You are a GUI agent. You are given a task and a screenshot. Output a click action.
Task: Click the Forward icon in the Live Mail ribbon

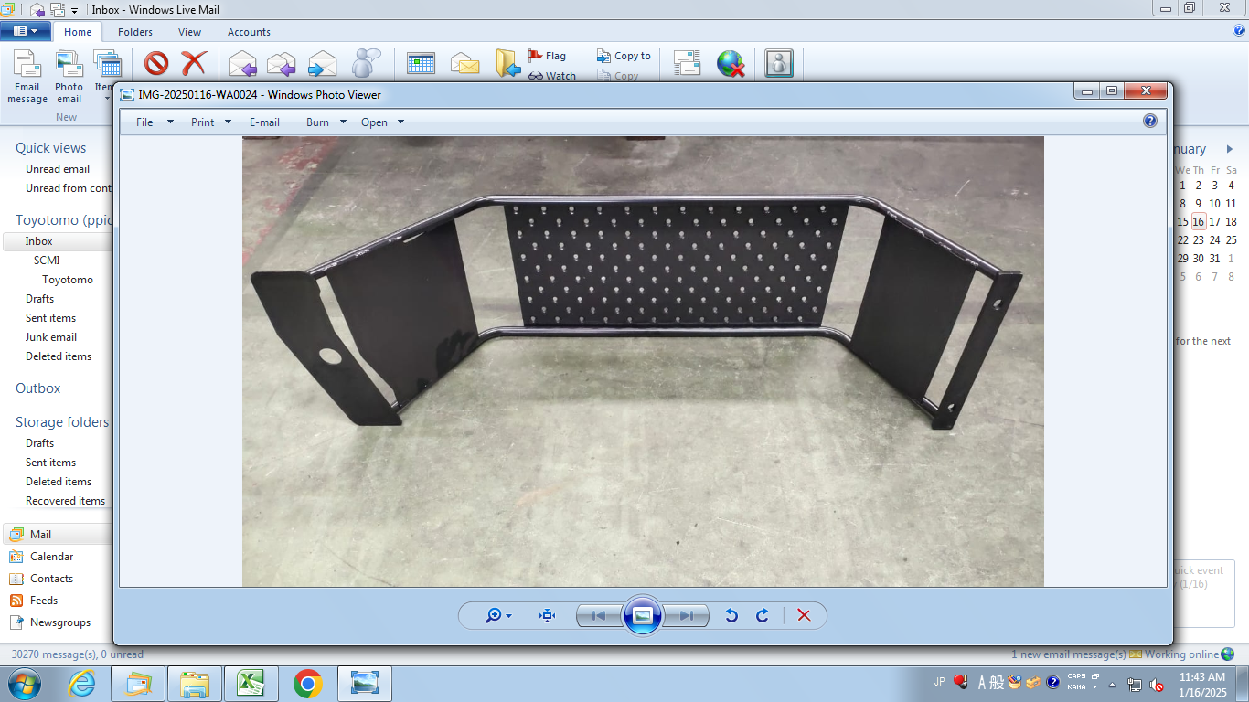(x=322, y=64)
